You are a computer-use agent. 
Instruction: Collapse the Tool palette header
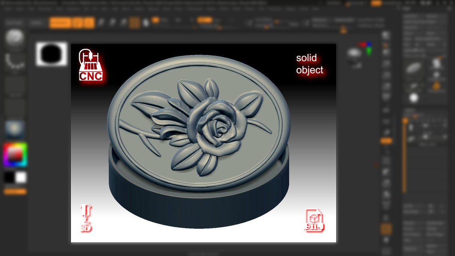406,8
